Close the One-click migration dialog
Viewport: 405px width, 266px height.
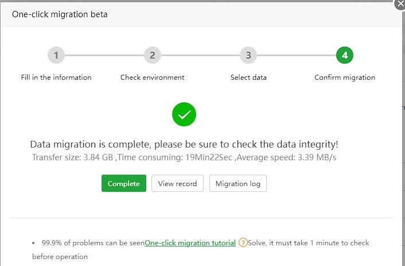coord(400,5)
